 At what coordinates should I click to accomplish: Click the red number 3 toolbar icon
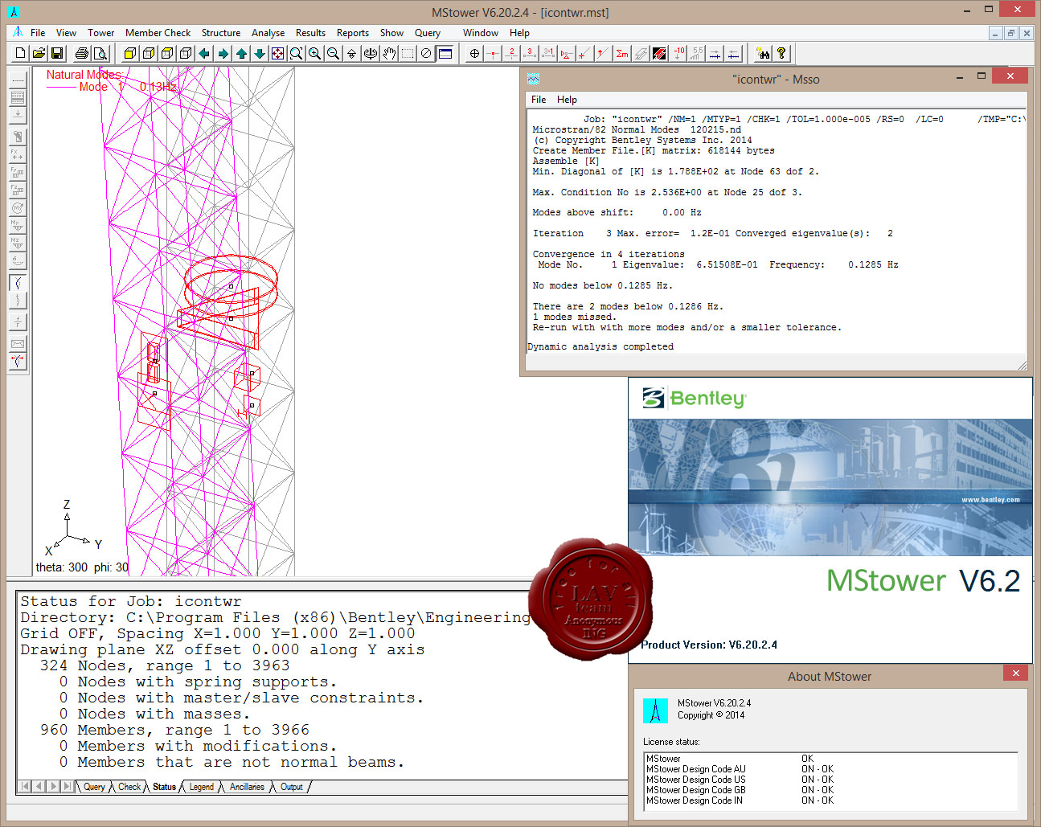pyautogui.click(x=530, y=53)
